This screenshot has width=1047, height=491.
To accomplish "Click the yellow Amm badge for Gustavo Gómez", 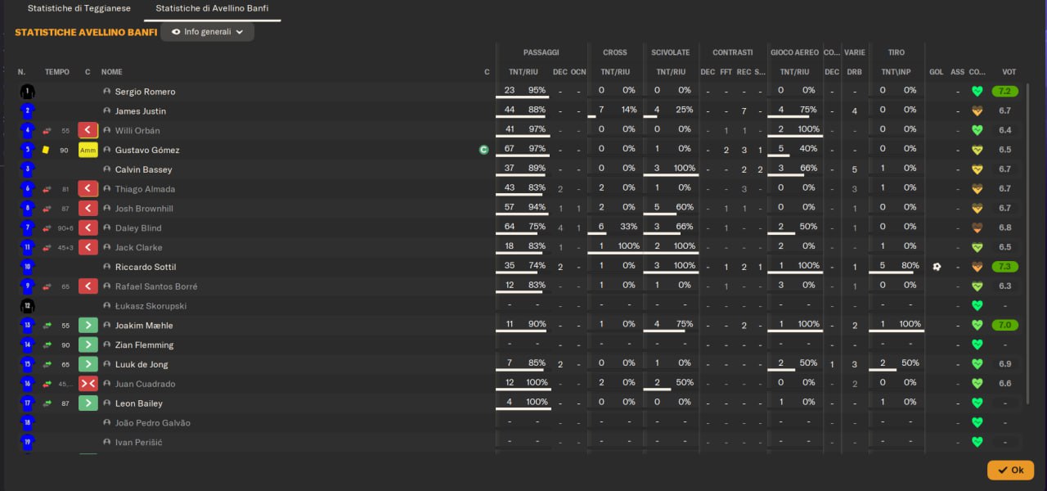I will (x=88, y=150).
